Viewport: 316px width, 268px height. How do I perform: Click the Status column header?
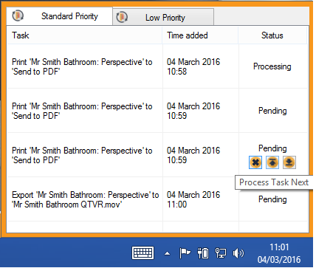pyautogui.click(x=272, y=35)
